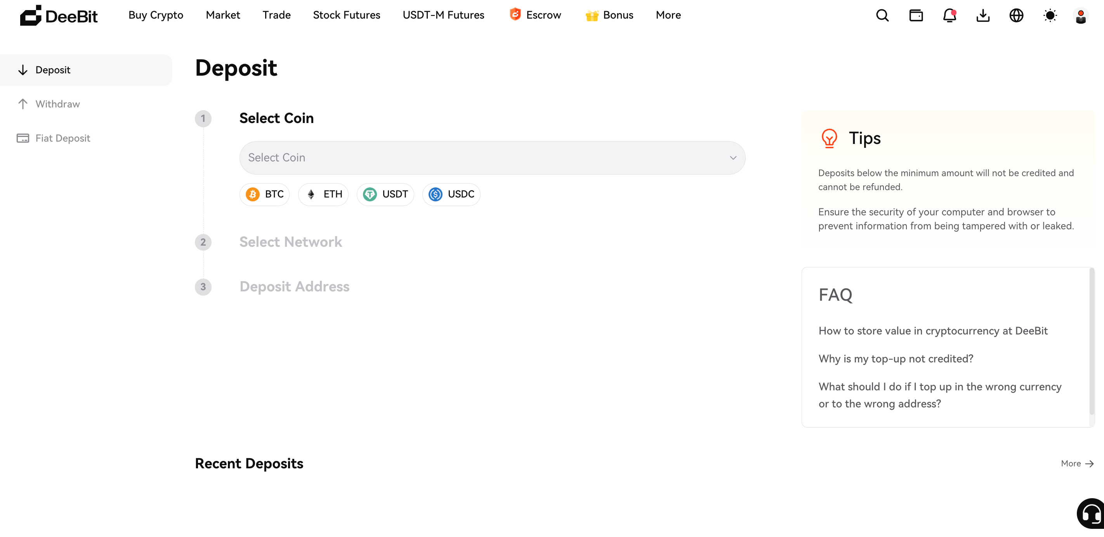Image resolution: width=1104 pixels, height=537 pixels.
Task: Click the download app icon
Action: [983, 16]
